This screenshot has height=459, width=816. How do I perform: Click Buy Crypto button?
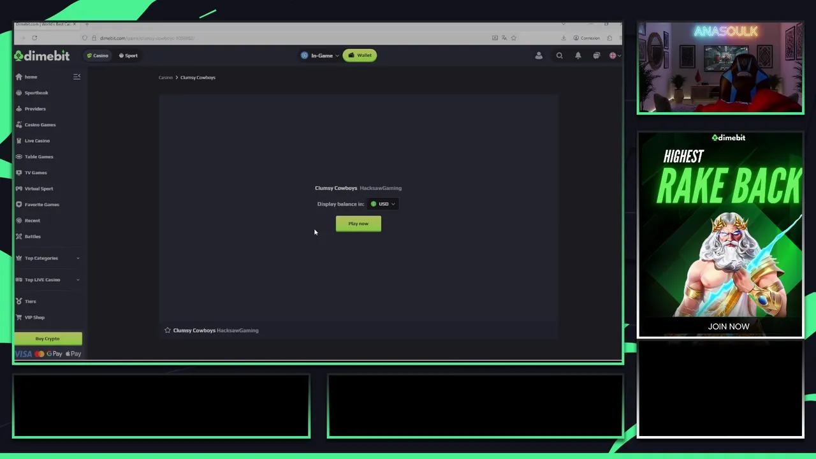coord(48,339)
